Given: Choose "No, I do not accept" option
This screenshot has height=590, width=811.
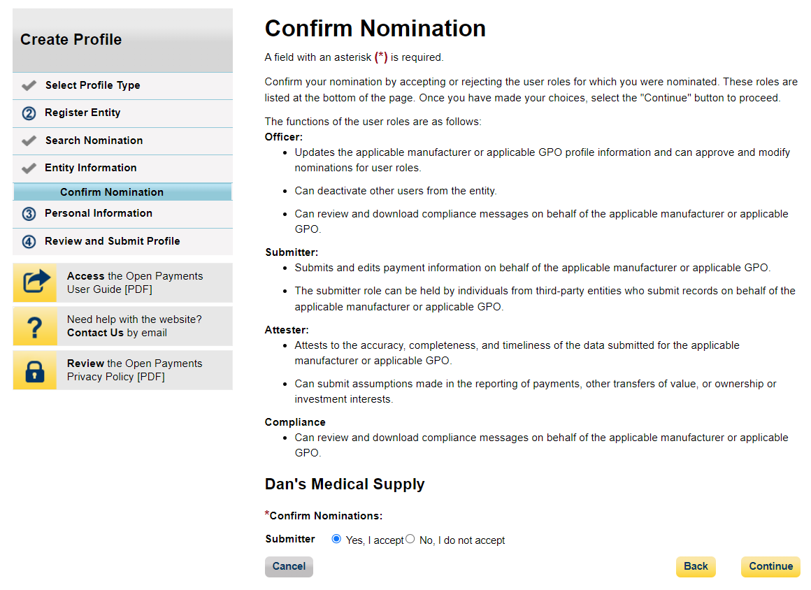Looking at the screenshot, I should click(x=410, y=539).
